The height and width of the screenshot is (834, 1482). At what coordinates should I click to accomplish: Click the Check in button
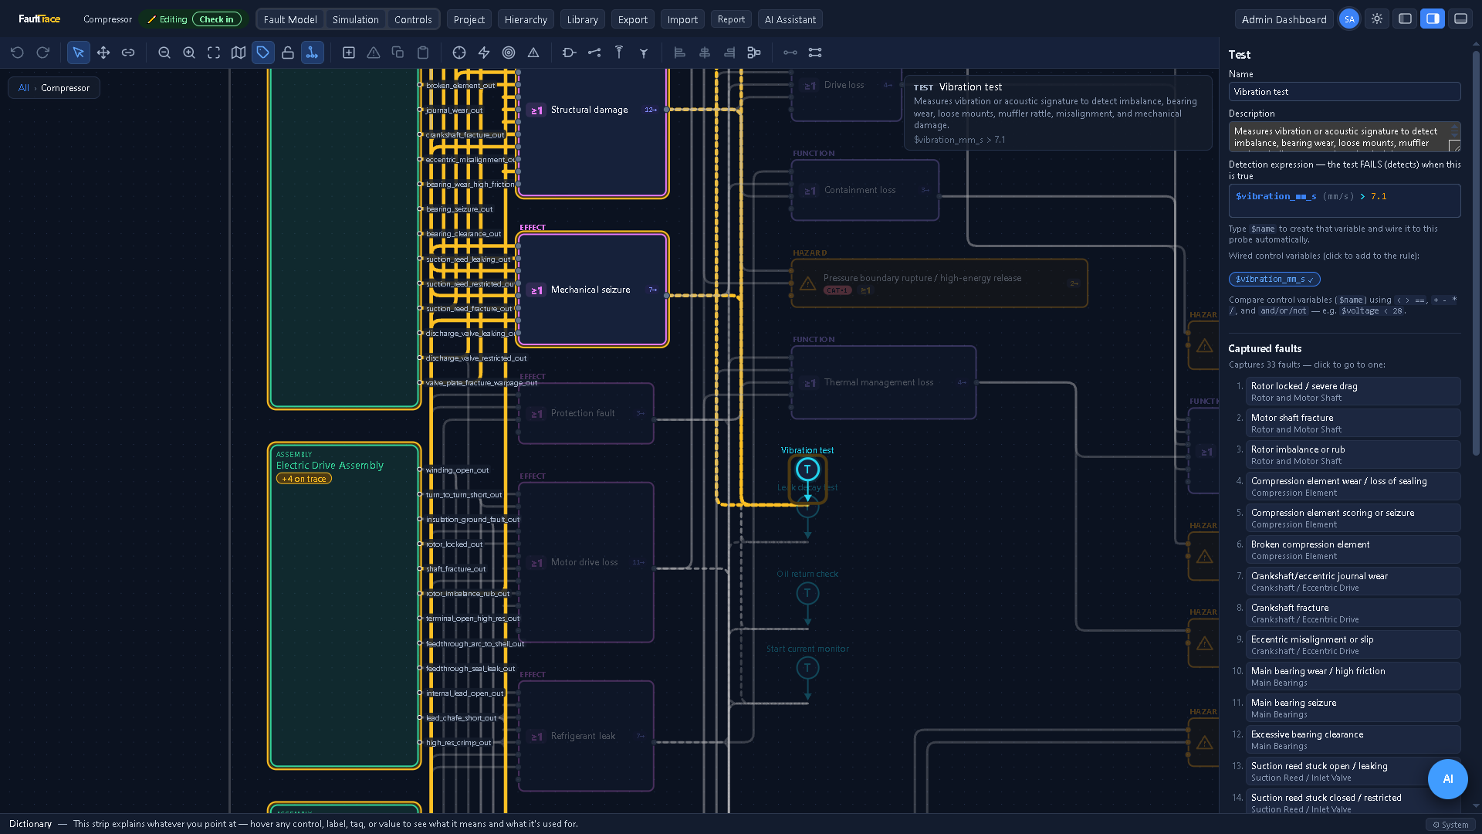coord(216,19)
